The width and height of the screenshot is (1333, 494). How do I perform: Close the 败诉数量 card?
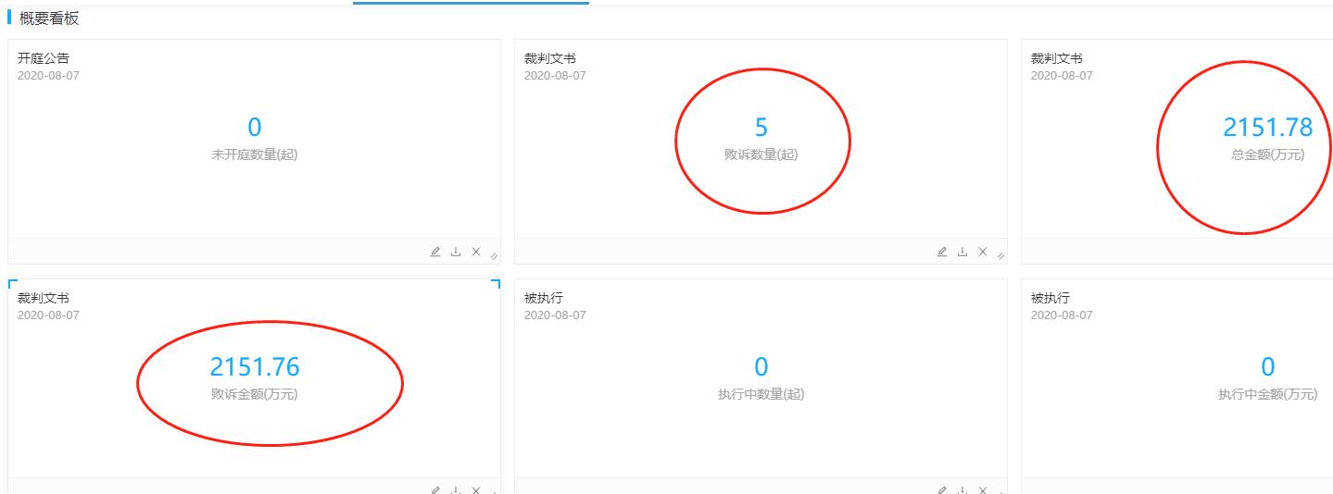click(983, 252)
